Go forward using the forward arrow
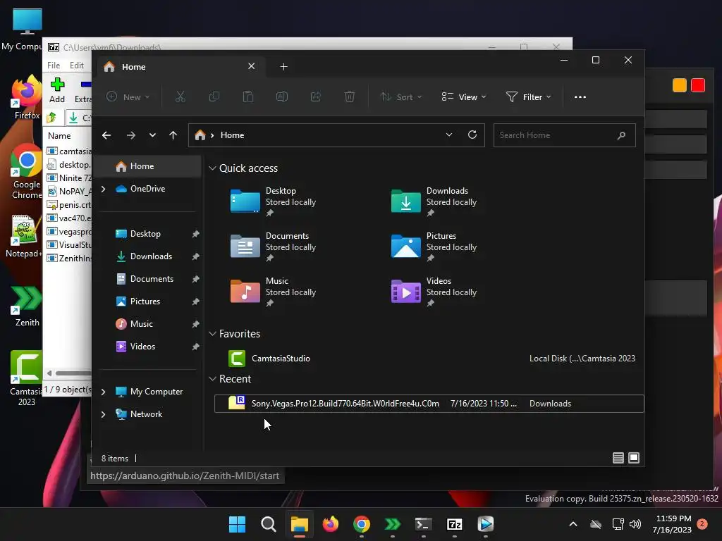 [130, 135]
